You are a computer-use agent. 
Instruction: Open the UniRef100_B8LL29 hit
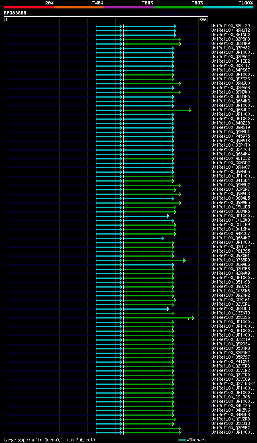point(230,26)
